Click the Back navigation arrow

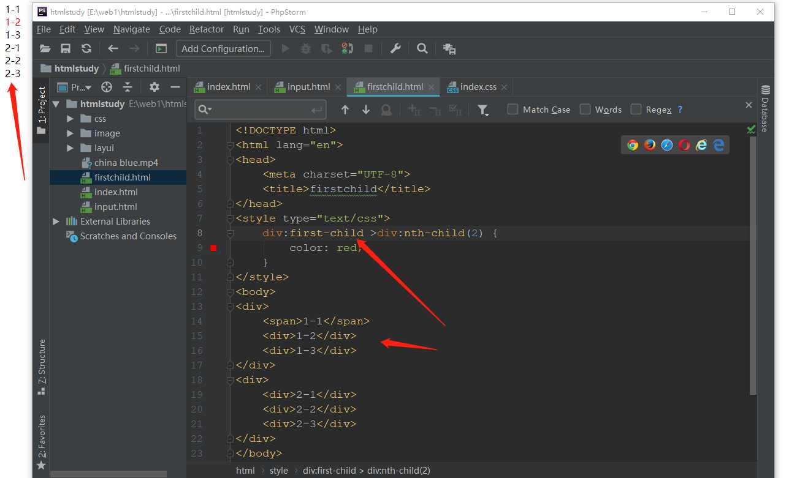point(113,48)
